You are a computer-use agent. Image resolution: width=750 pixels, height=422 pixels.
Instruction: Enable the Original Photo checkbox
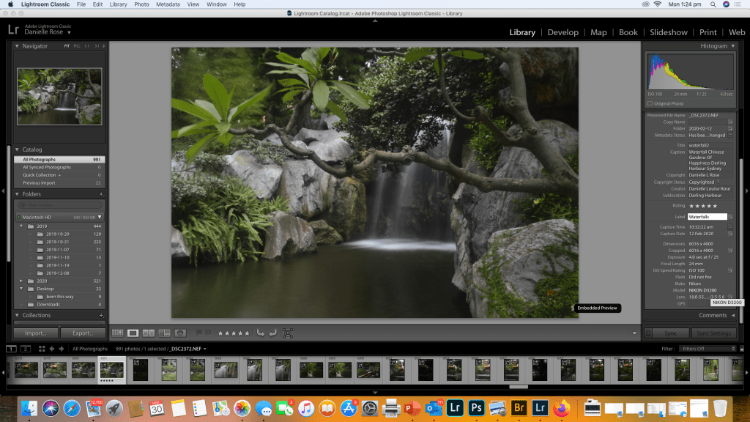pos(650,103)
